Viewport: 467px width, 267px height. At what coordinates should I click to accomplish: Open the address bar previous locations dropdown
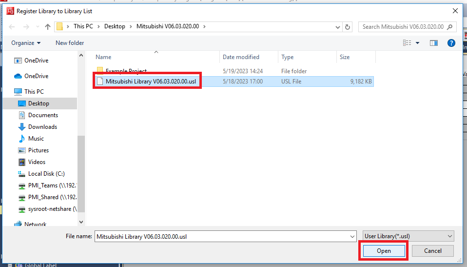(x=336, y=27)
